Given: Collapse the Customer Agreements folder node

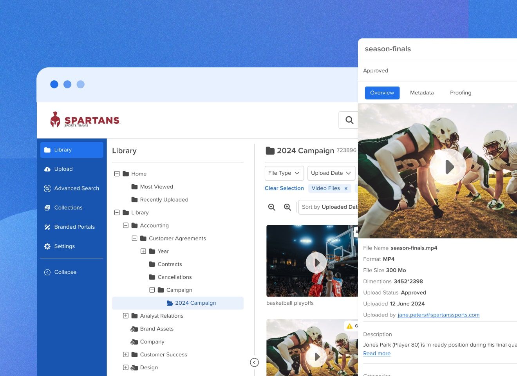Looking at the screenshot, I should (134, 238).
